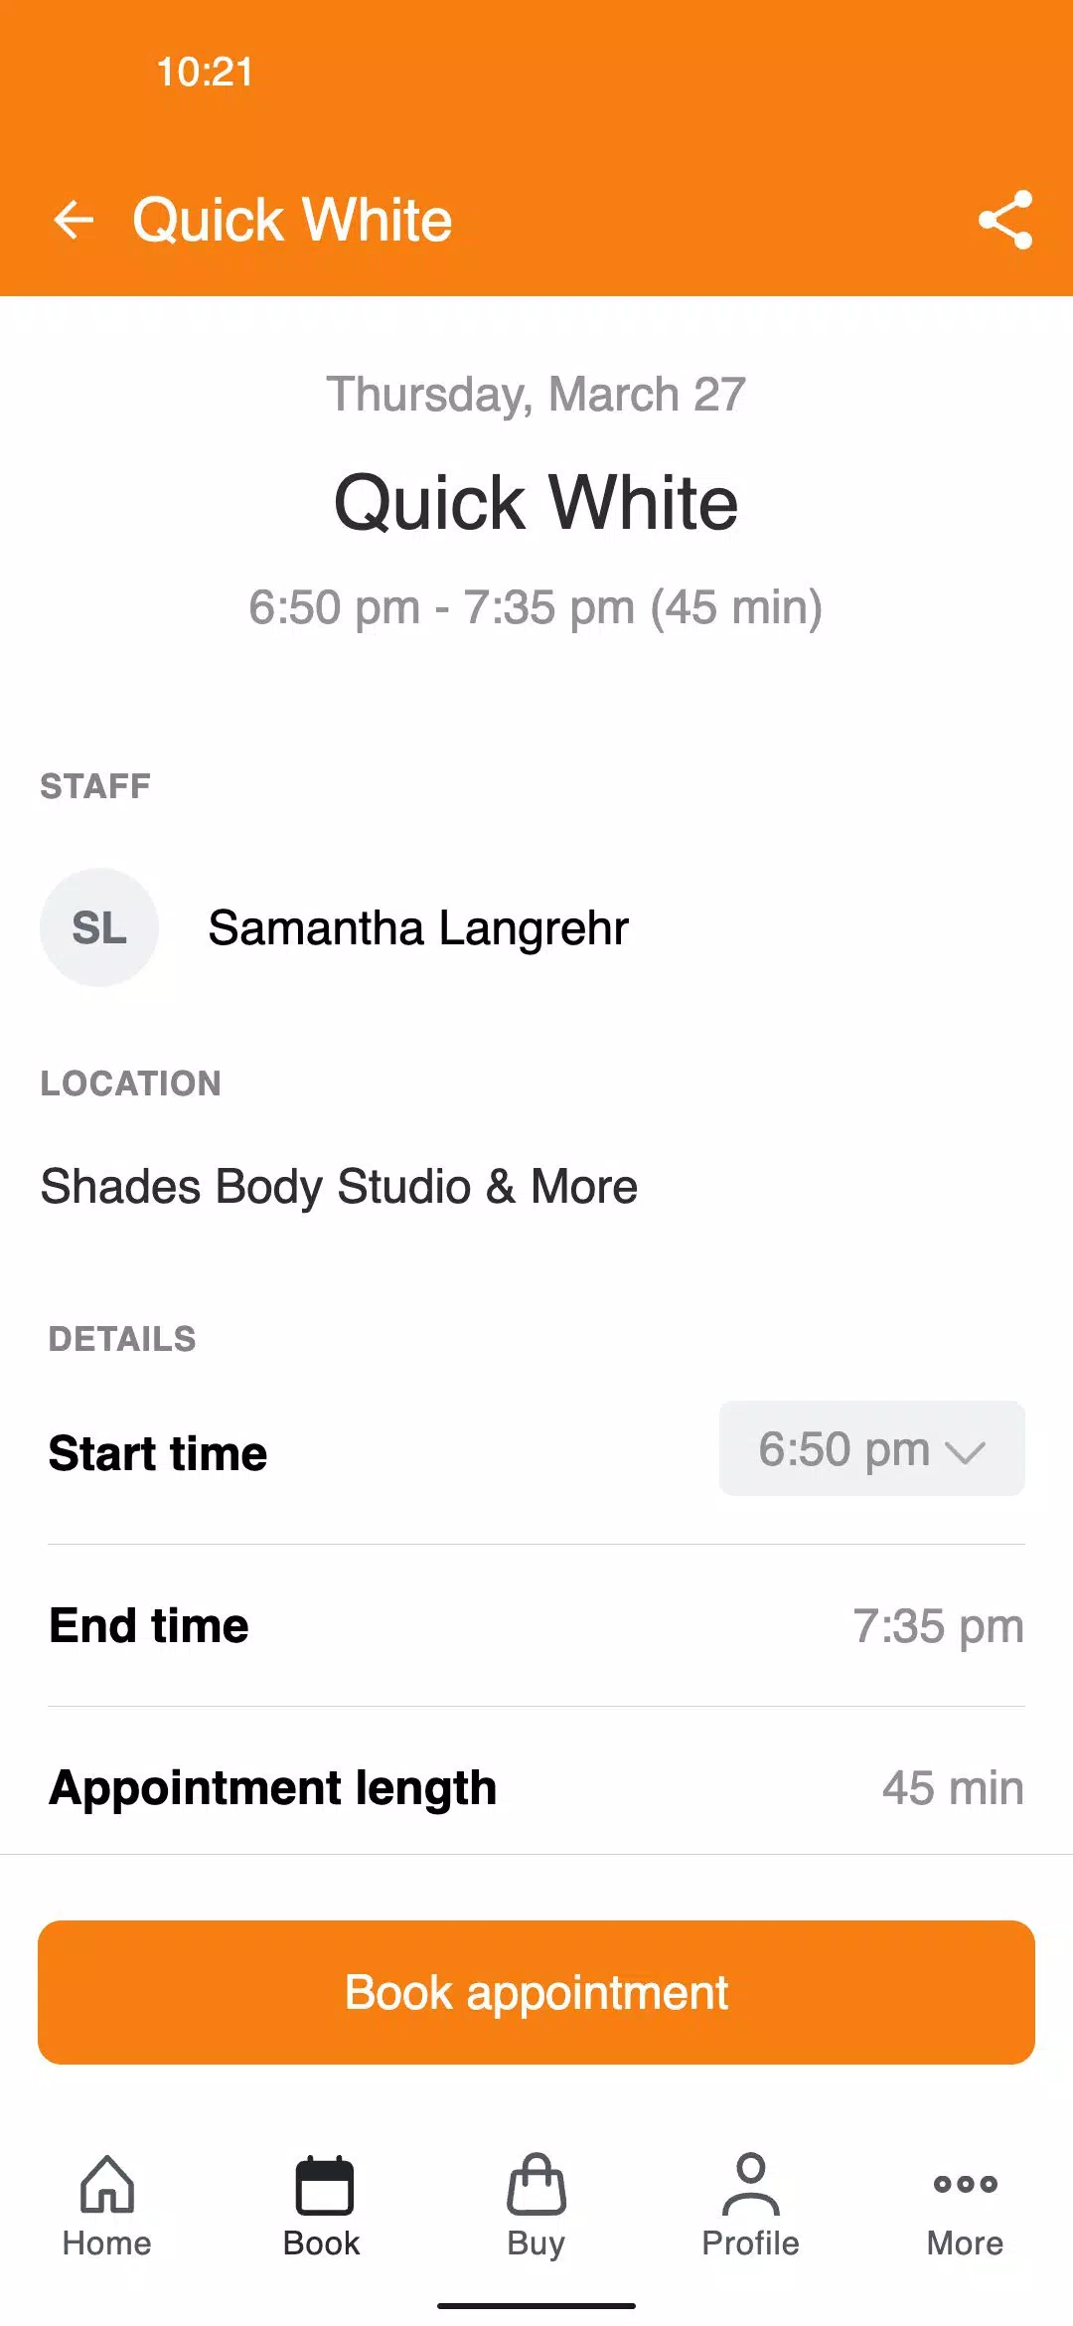This screenshot has width=1073, height=2326.
Task: Select staff member Samantha Langrehr
Action: pyautogui.click(x=418, y=927)
